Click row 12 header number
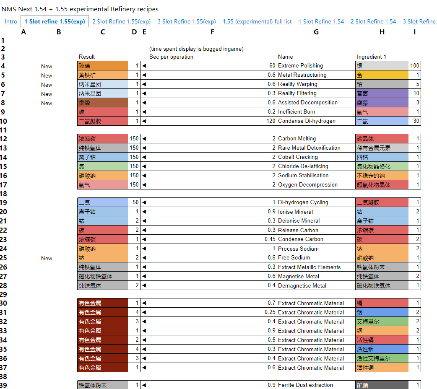 click(4, 139)
